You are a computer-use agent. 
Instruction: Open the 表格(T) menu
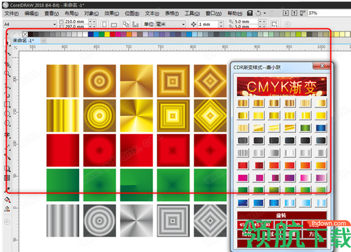172,13
